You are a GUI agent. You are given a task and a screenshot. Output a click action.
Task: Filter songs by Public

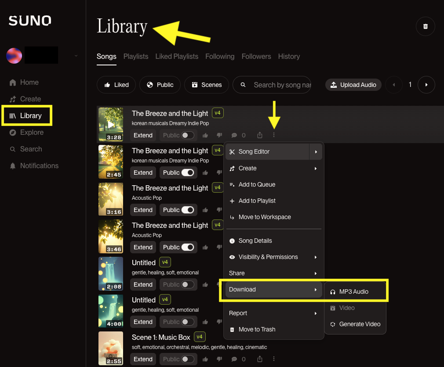[160, 85]
